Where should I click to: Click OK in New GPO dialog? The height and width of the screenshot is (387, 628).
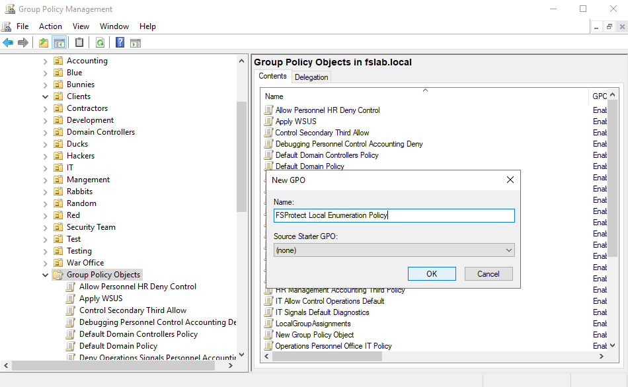[432, 274]
